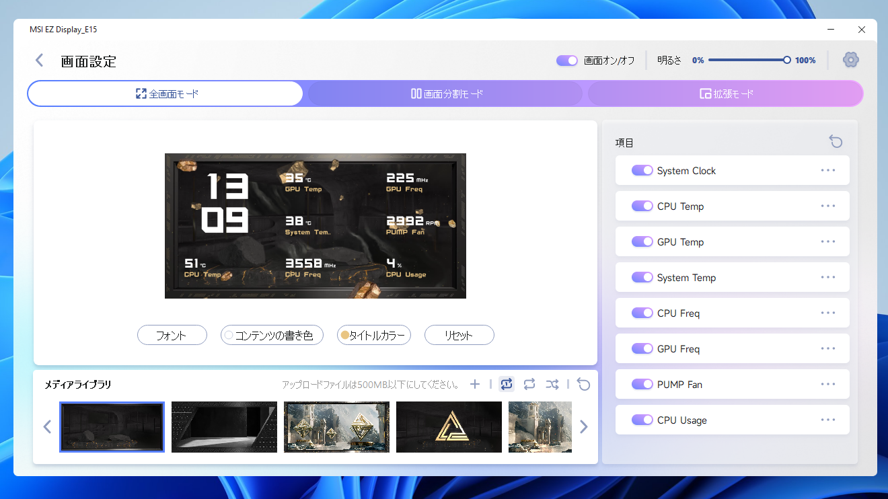
Task: Disable the PUMP Fan item
Action: pos(642,384)
